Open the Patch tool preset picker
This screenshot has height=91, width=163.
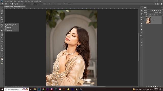[7, 4]
